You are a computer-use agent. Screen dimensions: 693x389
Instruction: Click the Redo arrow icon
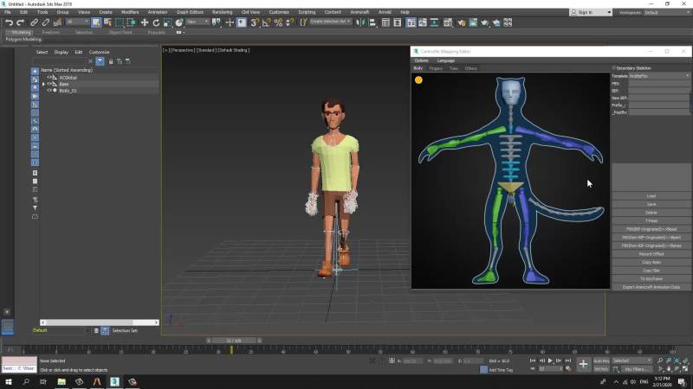coord(20,22)
